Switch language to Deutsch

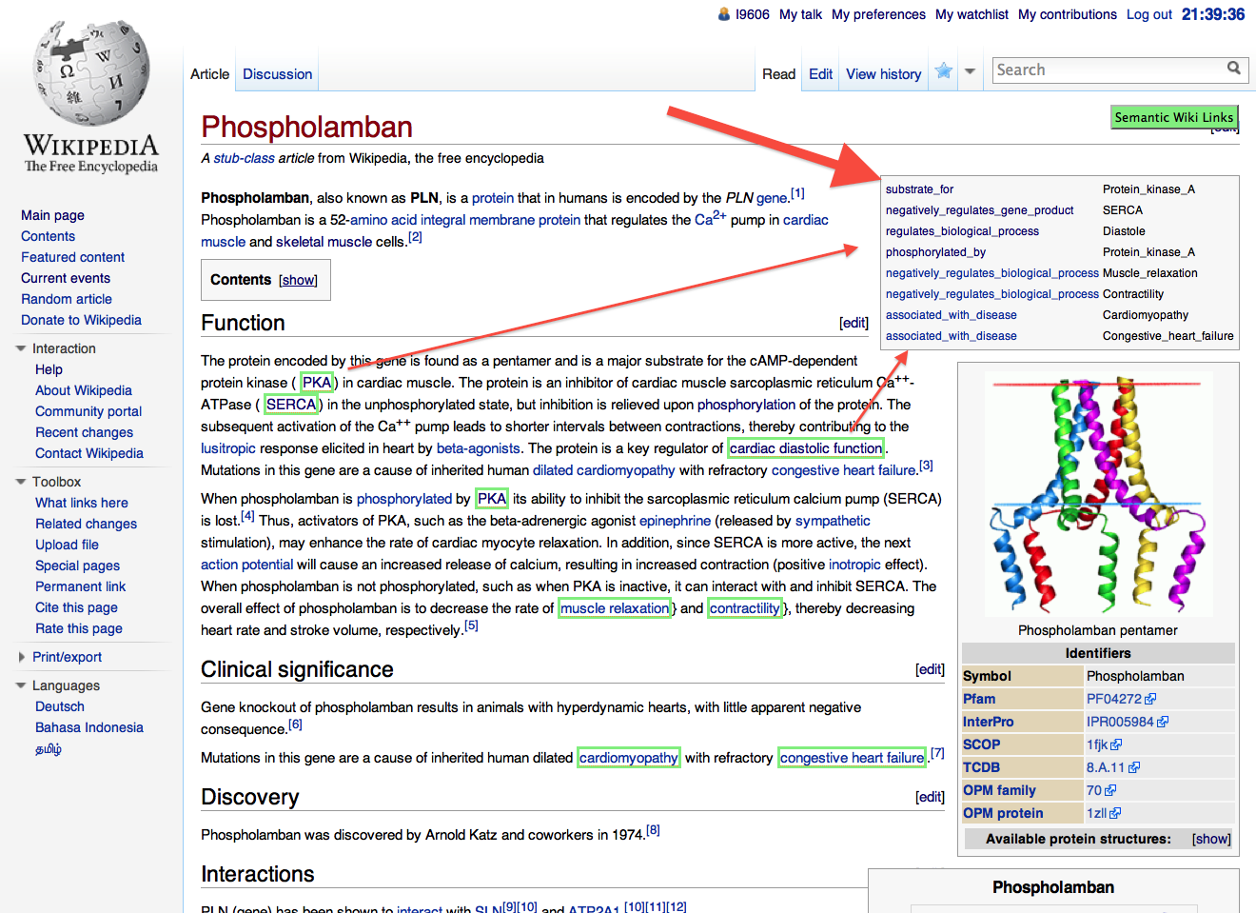tap(59, 706)
